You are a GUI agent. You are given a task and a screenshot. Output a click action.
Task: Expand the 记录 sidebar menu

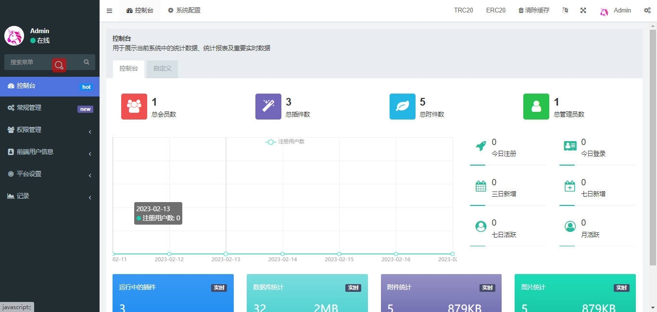[50, 196]
